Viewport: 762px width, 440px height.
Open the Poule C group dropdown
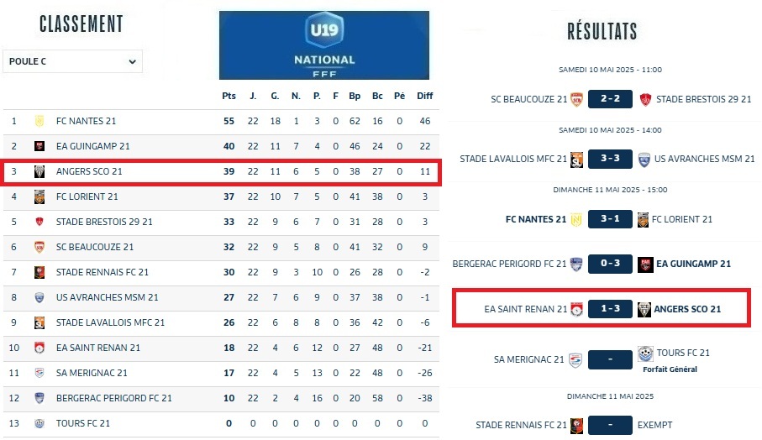click(73, 61)
